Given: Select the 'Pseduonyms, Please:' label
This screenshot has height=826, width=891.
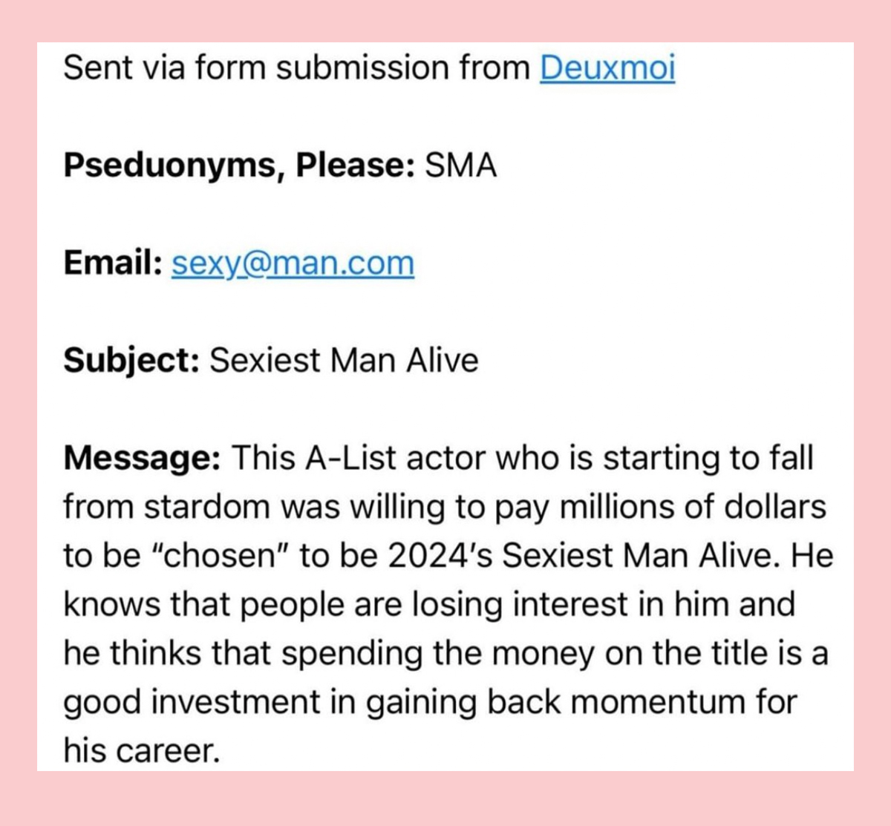Looking at the screenshot, I should 239,165.
